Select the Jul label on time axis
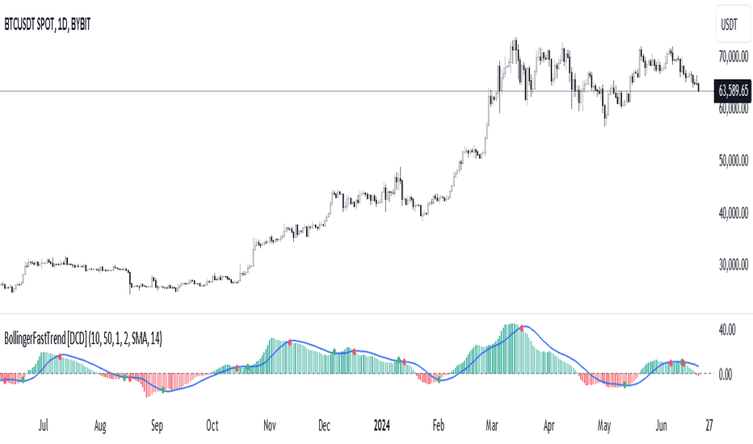 (43, 425)
